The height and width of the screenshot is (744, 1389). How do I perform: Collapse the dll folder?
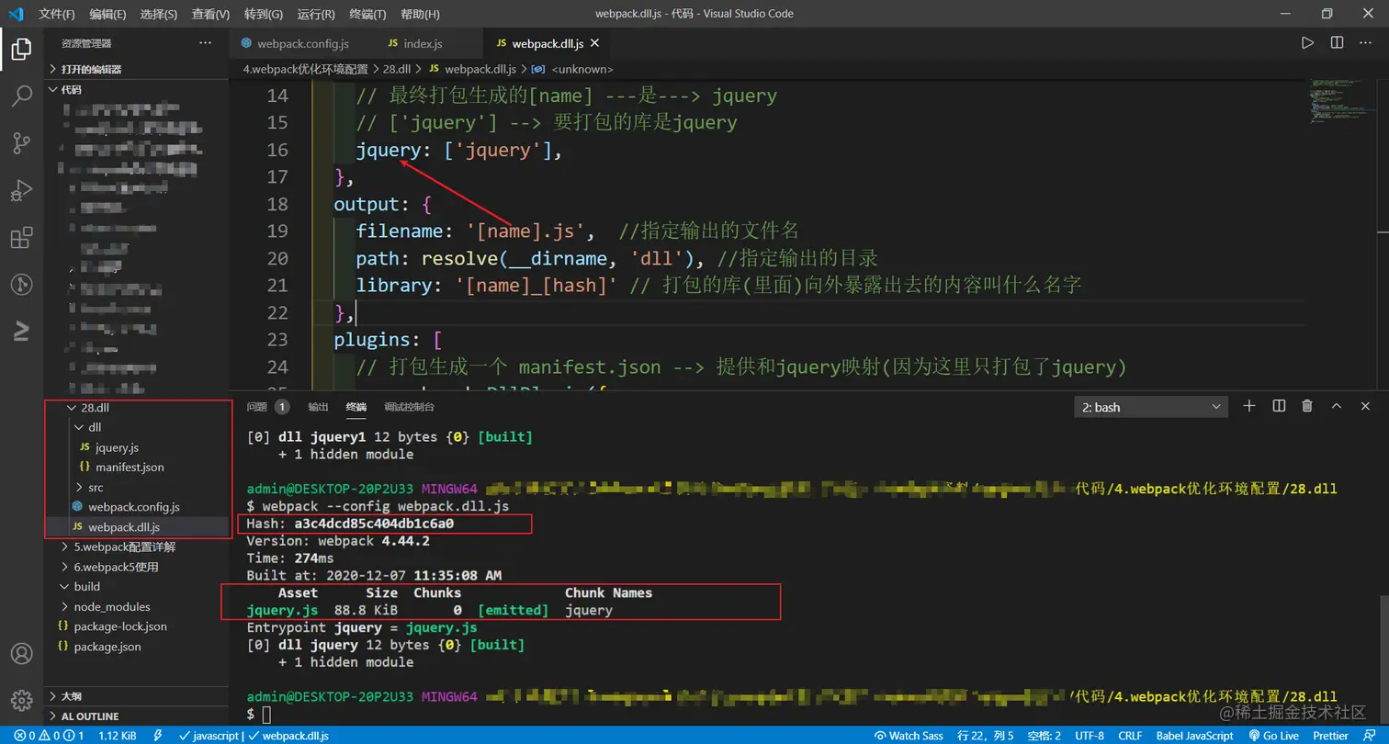coord(135,427)
